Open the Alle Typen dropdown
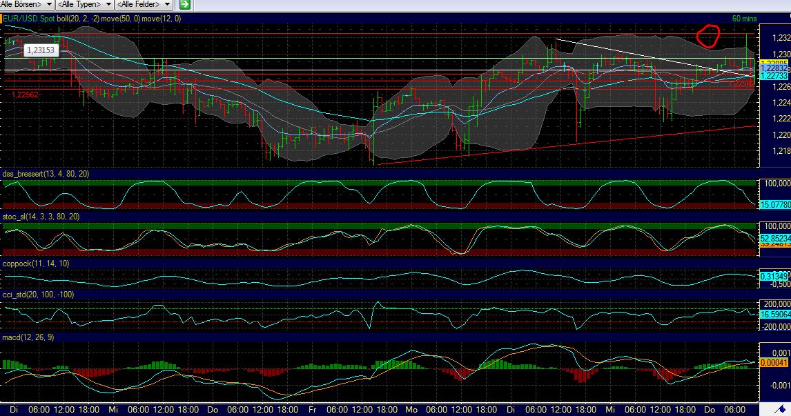Viewport: 791px width, 416px height. 84,5
